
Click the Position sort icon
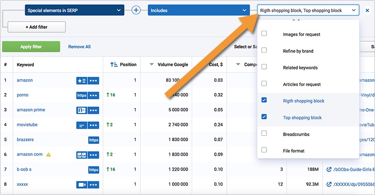coord(114,65)
